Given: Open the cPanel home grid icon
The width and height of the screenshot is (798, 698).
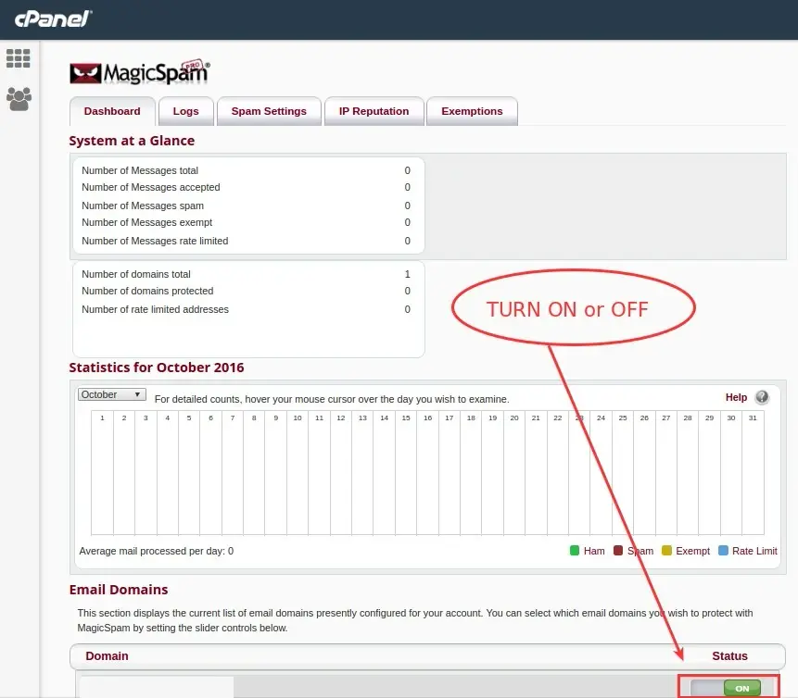Looking at the screenshot, I should click(19, 58).
